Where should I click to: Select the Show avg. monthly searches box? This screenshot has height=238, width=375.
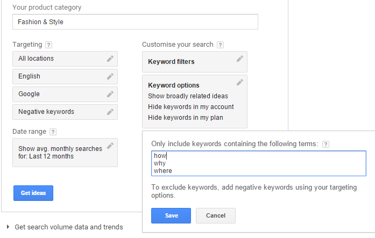[x=65, y=152]
